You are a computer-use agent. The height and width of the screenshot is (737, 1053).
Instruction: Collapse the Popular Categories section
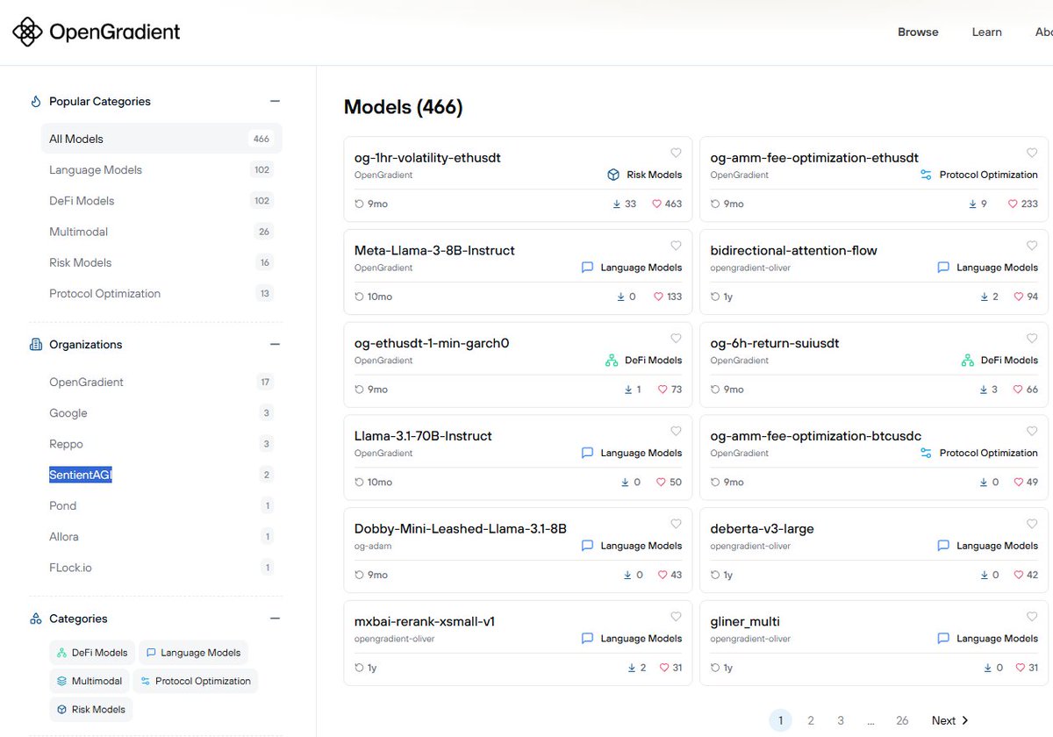click(275, 102)
